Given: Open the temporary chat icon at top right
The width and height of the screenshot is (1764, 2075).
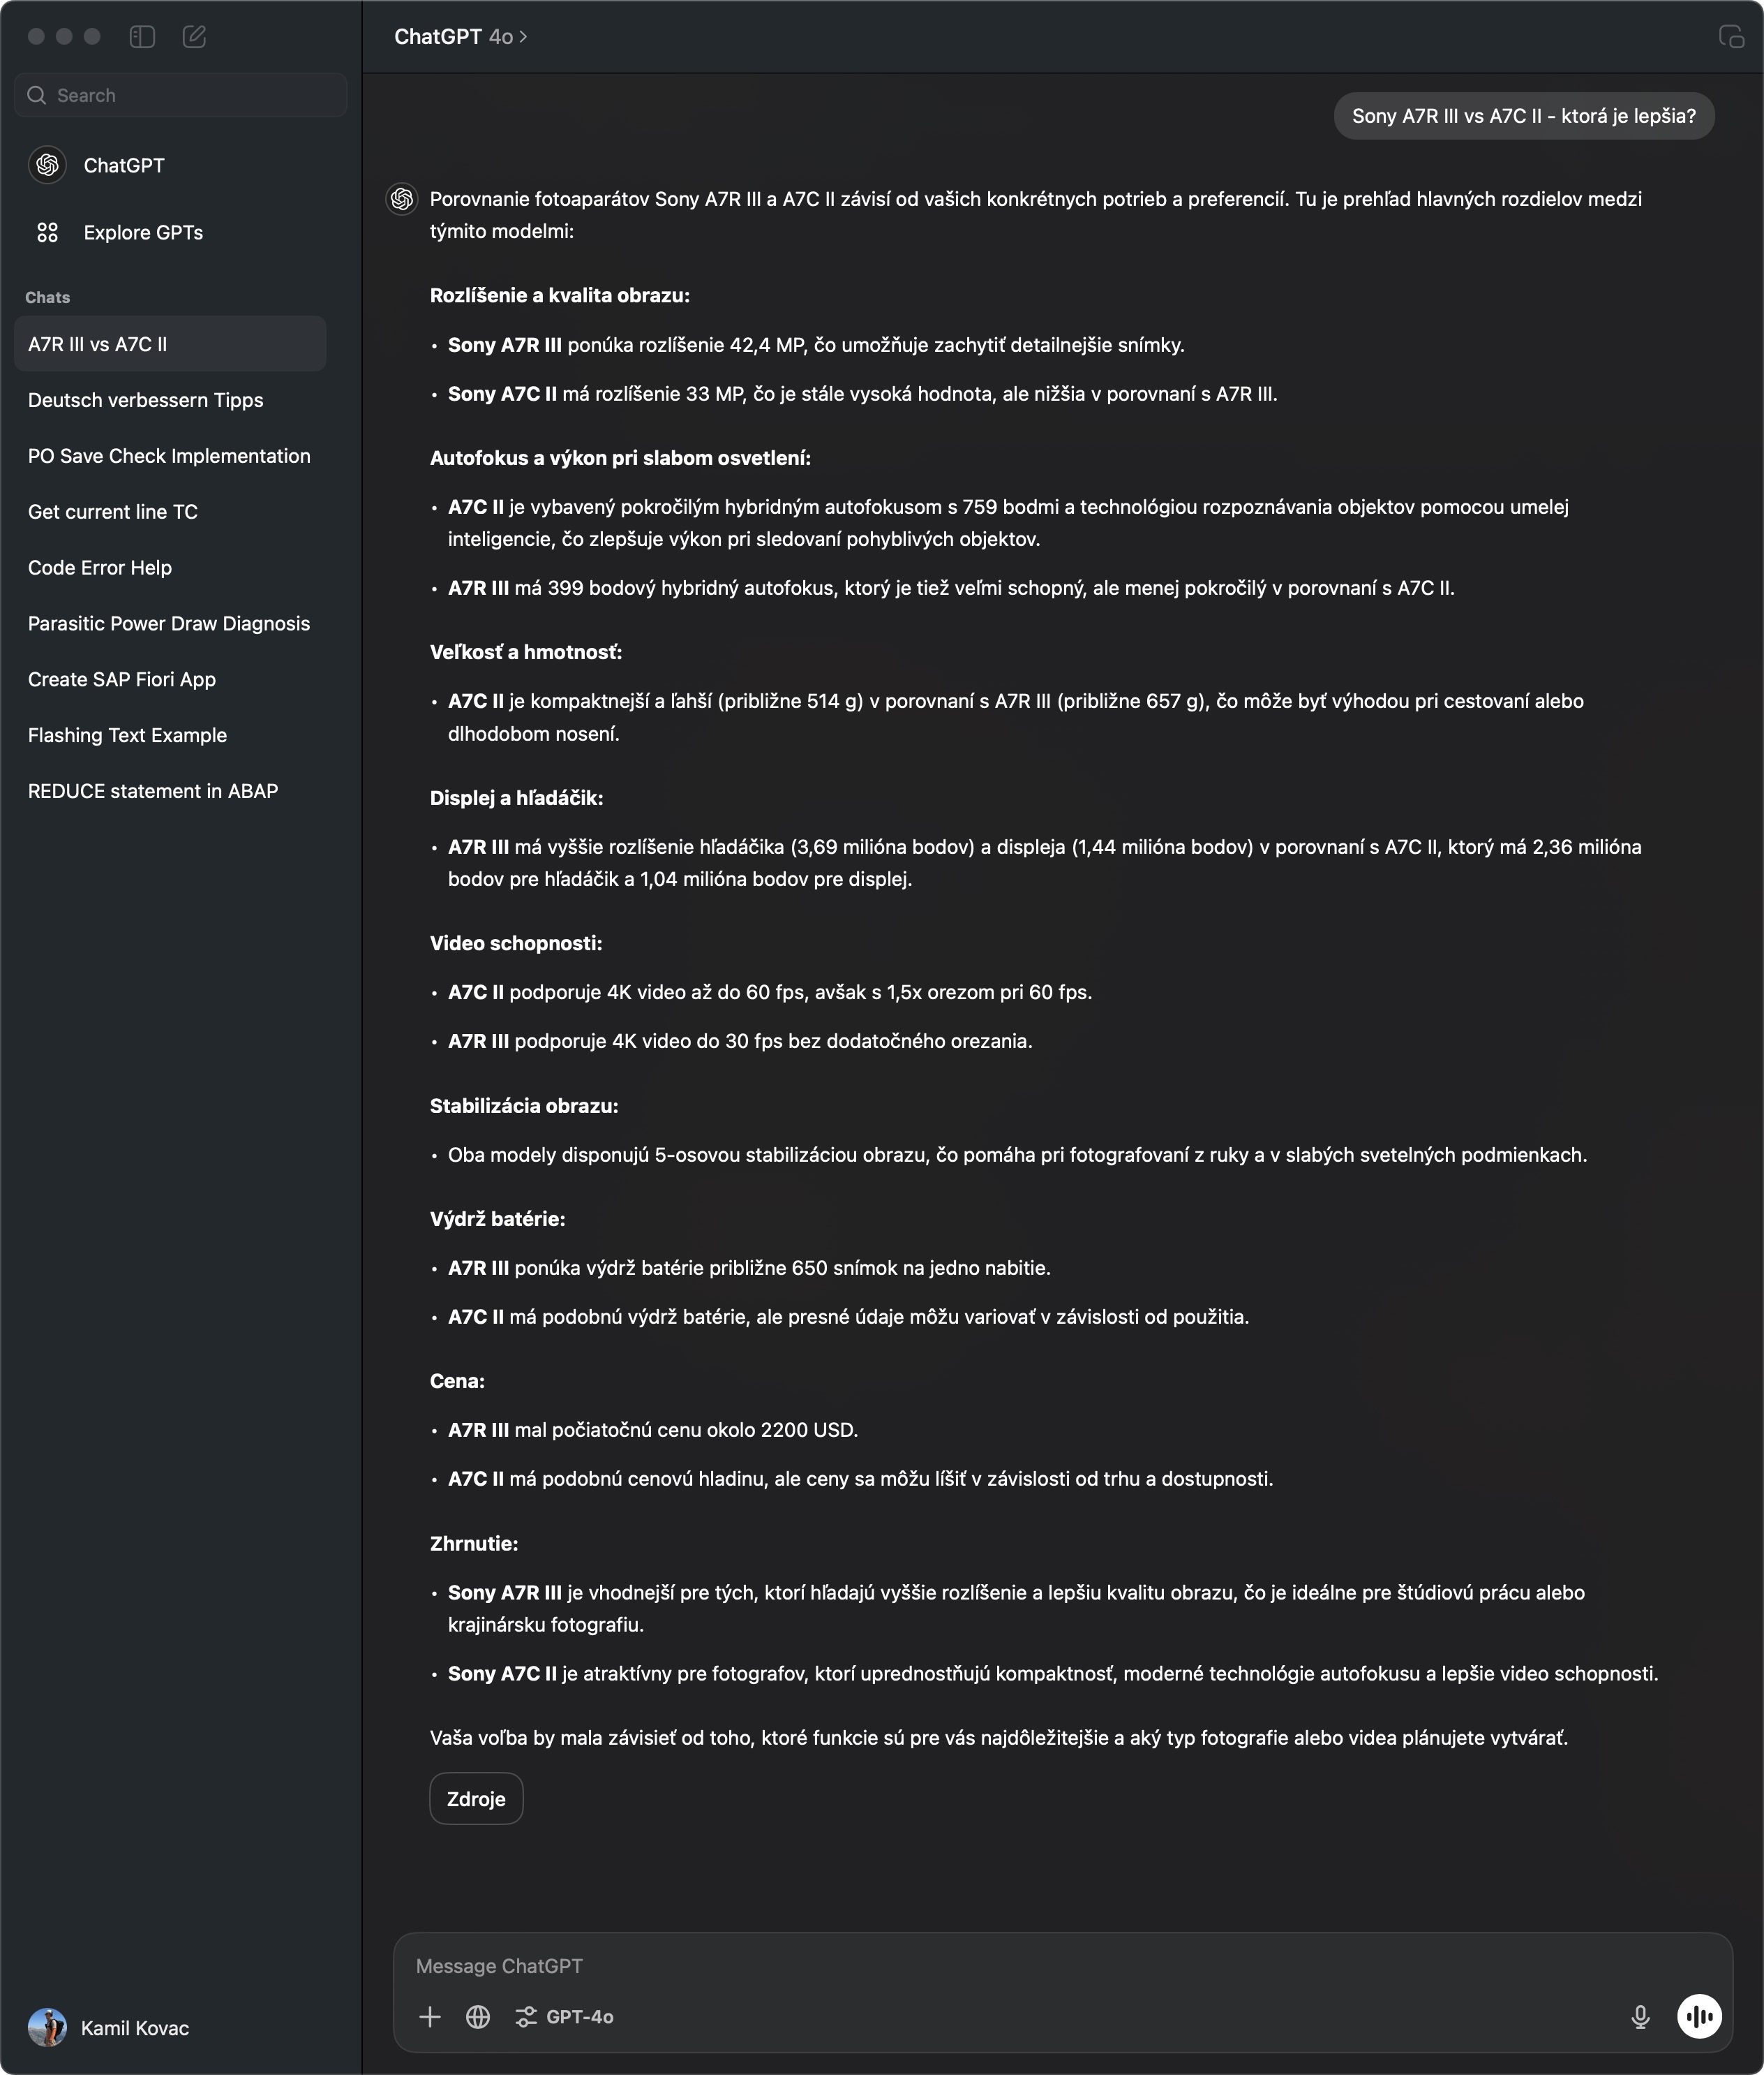Looking at the screenshot, I should click(1731, 37).
